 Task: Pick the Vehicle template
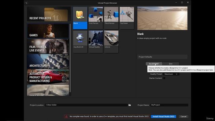tap(111, 42)
